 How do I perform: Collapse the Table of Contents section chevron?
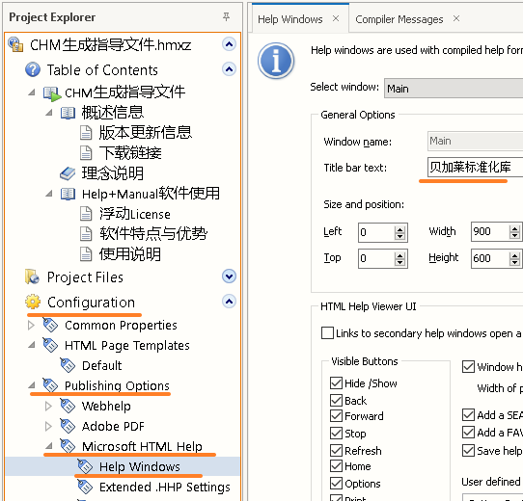[x=229, y=69]
